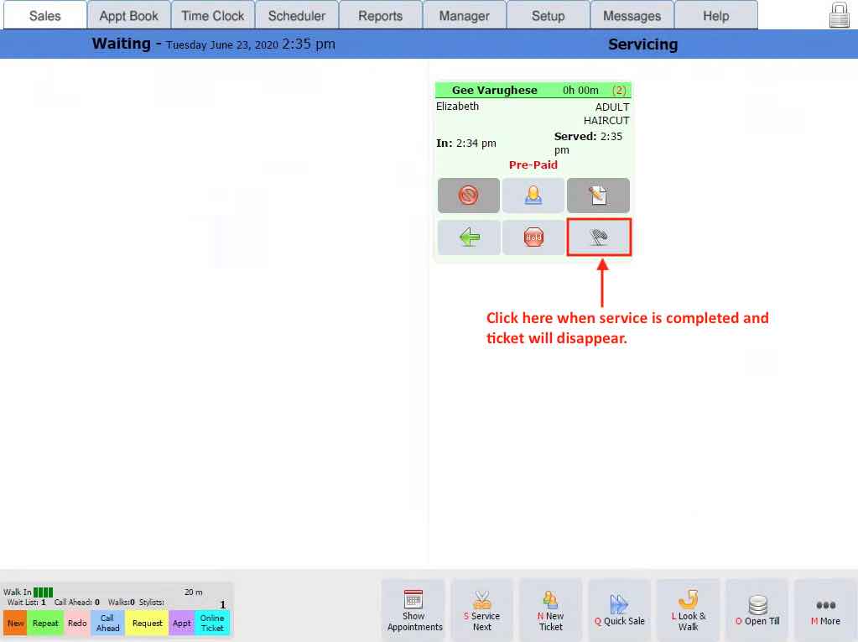
Task: Click the Pre-Paid label on ticket
Action: (x=533, y=164)
